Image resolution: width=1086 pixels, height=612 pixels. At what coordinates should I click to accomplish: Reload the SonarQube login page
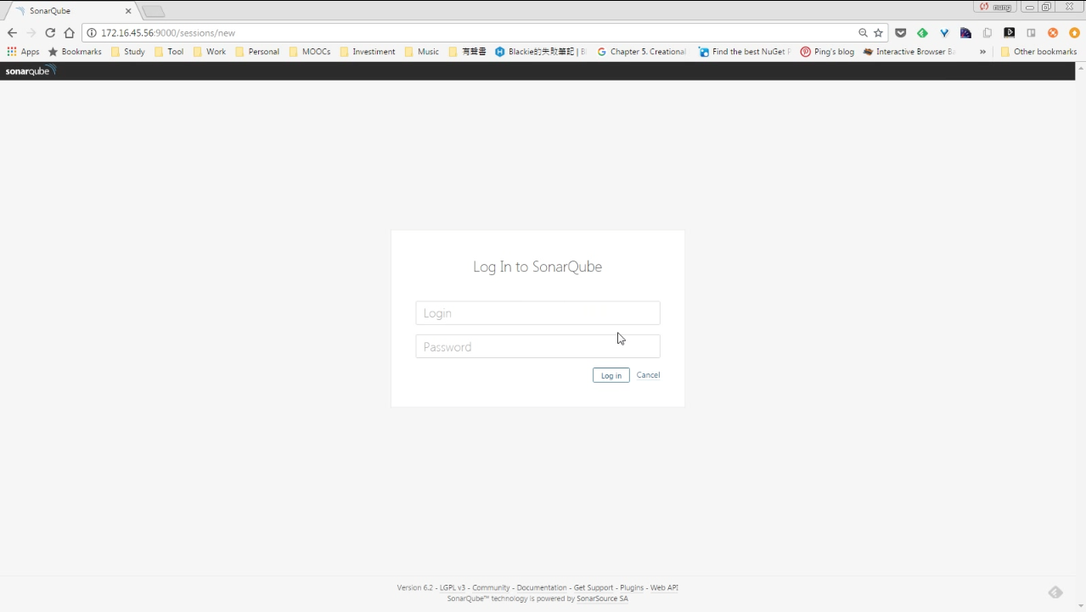(x=50, y=33)
